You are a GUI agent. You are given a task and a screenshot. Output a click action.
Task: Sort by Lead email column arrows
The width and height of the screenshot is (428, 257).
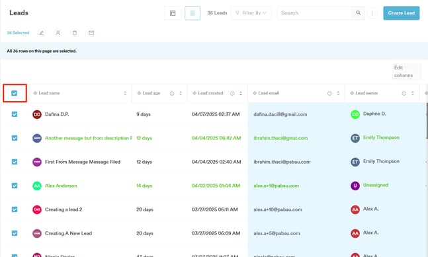(338, 93)
